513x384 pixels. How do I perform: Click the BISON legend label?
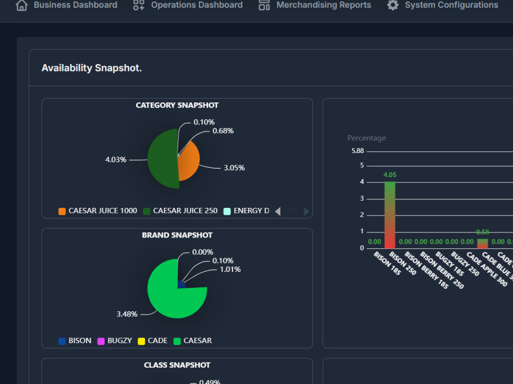[x=80, y=340]
